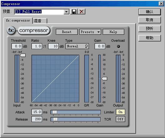Click the Release slider thumb
Image resolution: width=165 pixels, height=138 pixels.
pyautogui.click(x=55, y=119)
